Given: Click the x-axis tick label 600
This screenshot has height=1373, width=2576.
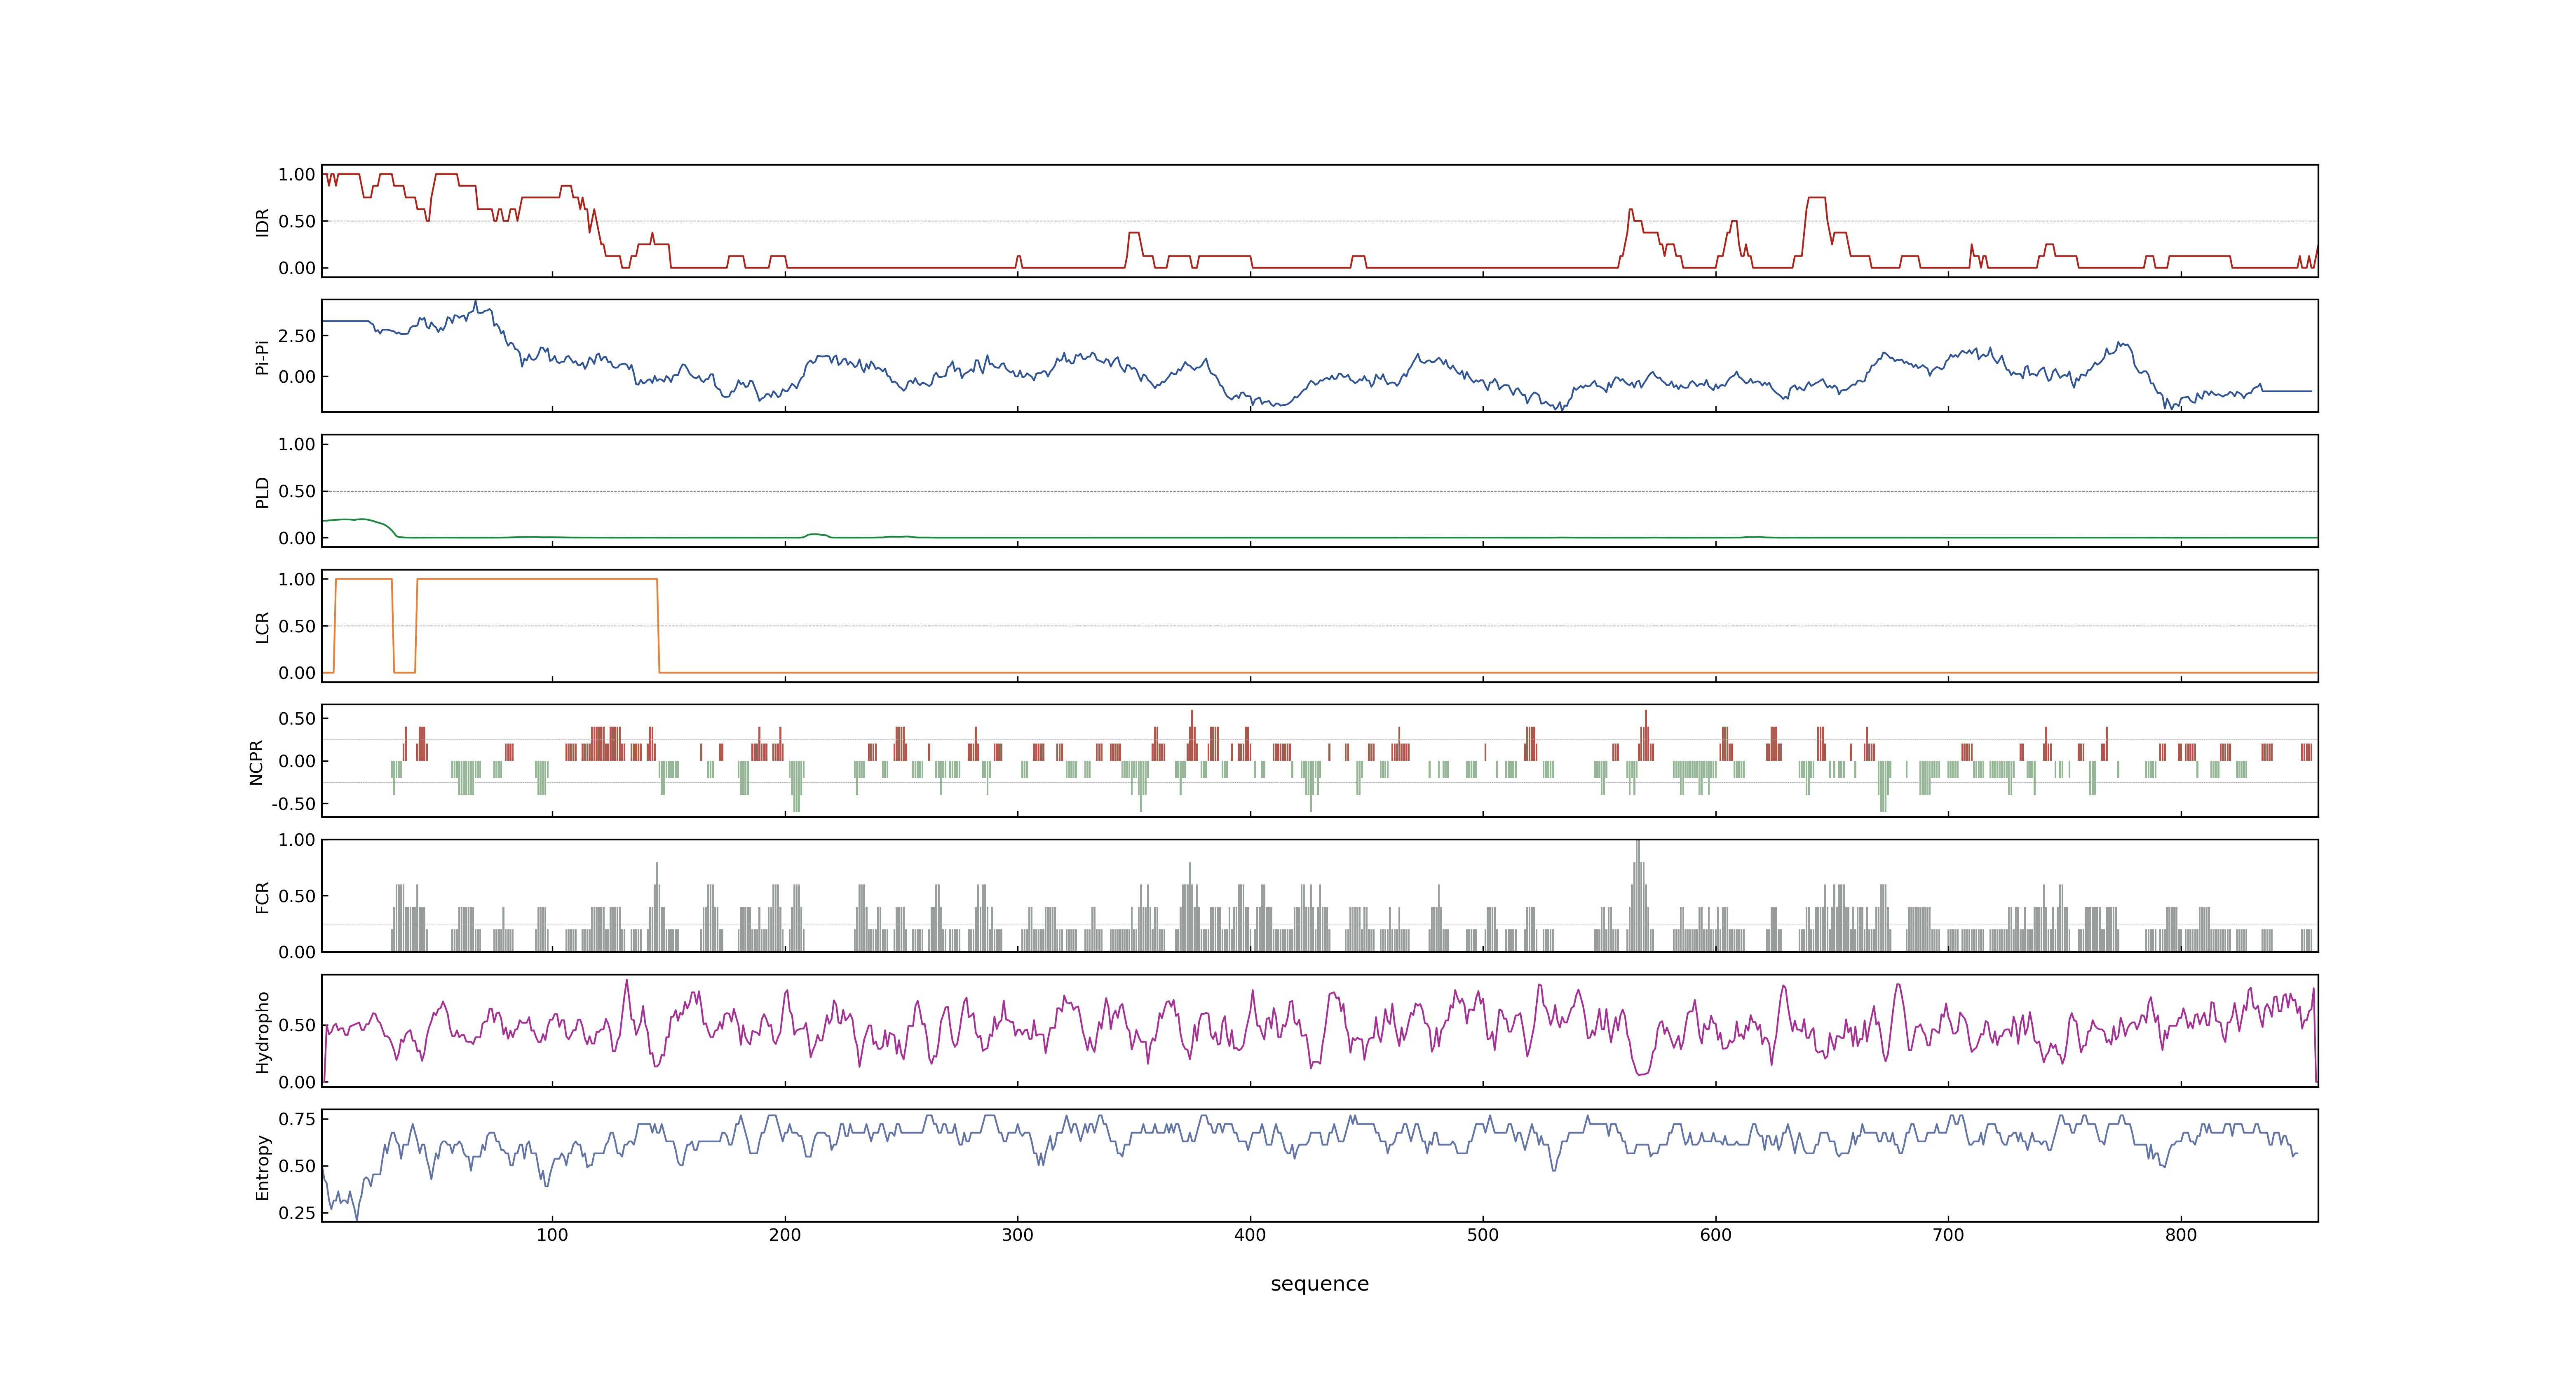Looking at the screenshot, I should 1716,1235.
